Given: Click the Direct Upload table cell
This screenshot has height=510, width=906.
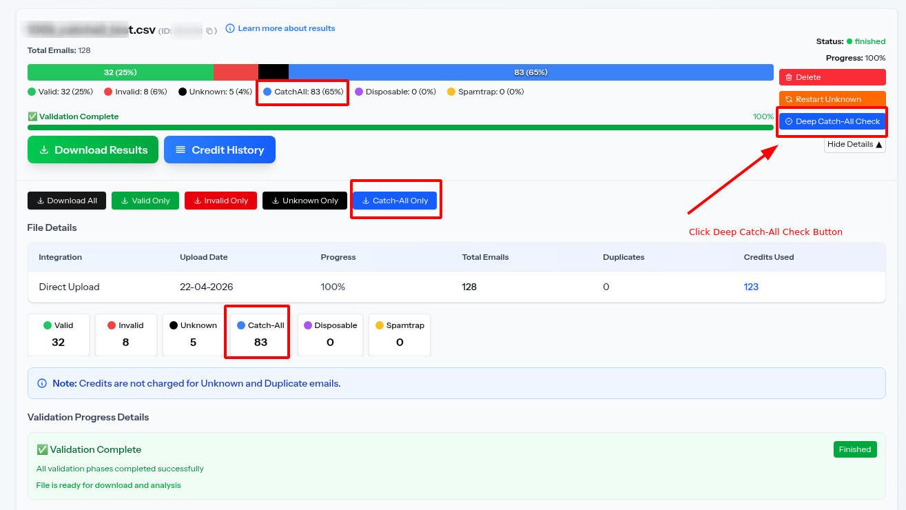Looking at the screenshot, I should 69,287.
